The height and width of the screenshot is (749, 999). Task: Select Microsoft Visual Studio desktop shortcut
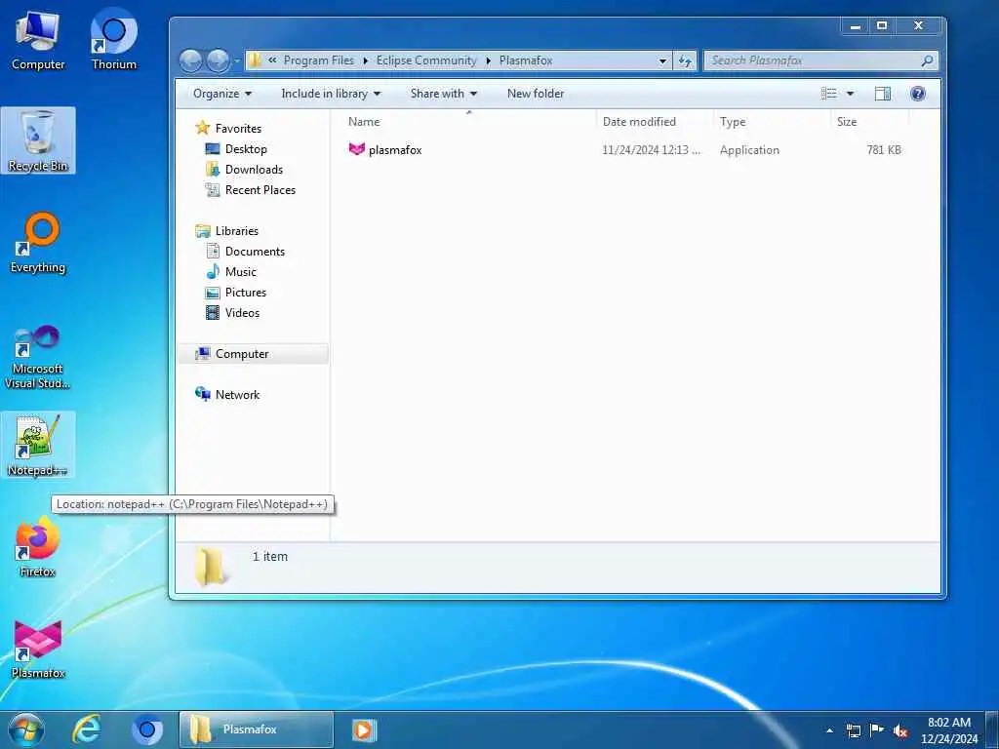point(38,357)
